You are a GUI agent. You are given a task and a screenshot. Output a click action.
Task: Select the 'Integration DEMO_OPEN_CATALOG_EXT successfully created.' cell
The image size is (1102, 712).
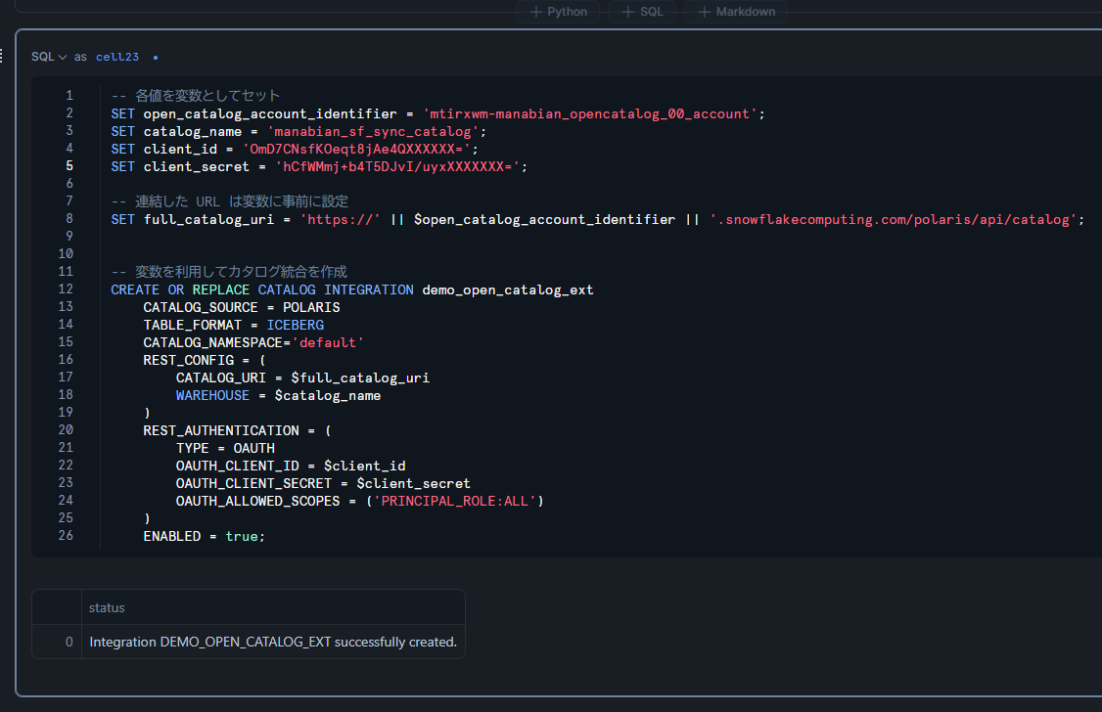point(273,642)
